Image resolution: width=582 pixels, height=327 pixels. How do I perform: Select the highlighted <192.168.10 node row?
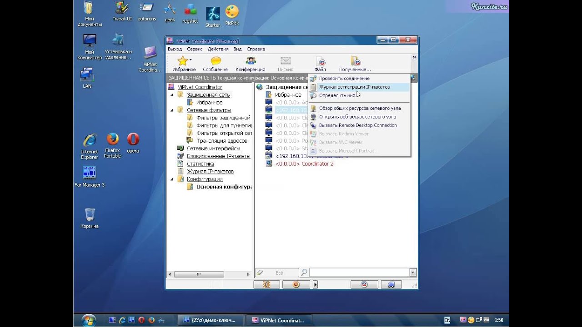[292, 110]
